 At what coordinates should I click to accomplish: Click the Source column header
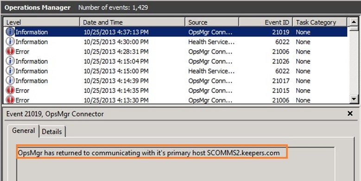coord(212,22)
